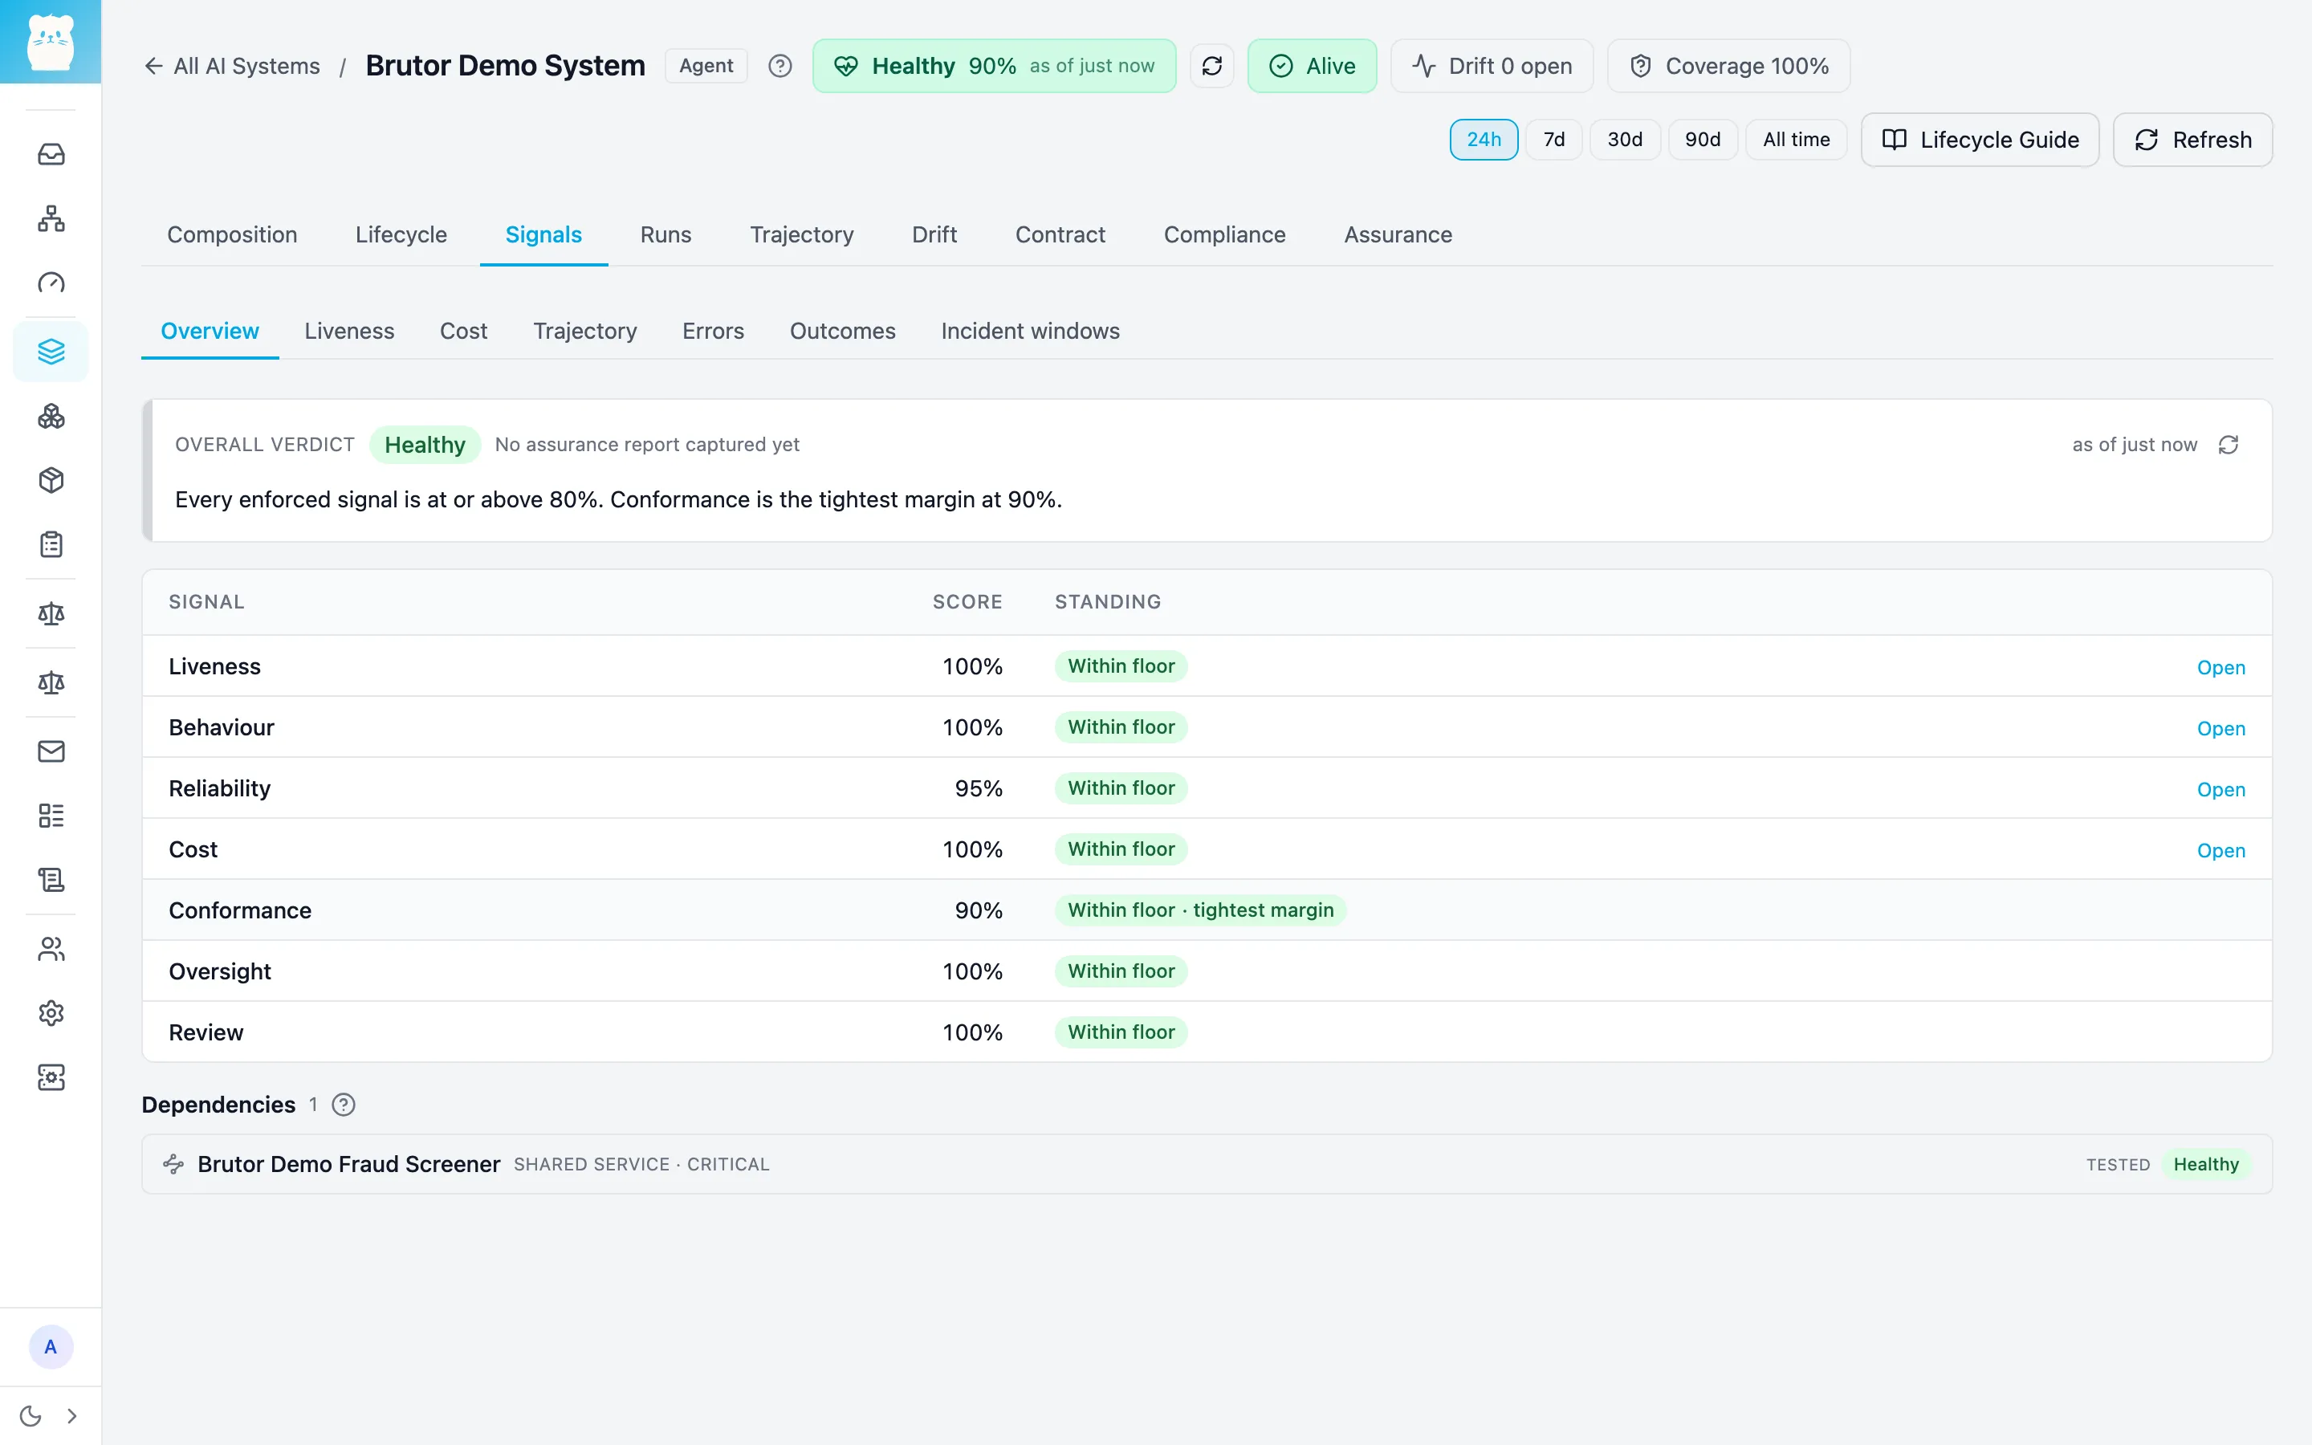Open Brutor Demo Fraud Screener dependency
Image resolution: width=2312 pixels, height=1445 pixels.
(x=1207, y=1164)
